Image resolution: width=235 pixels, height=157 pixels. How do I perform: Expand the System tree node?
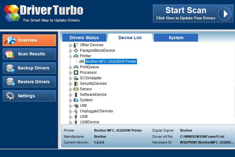click(70, 100)
